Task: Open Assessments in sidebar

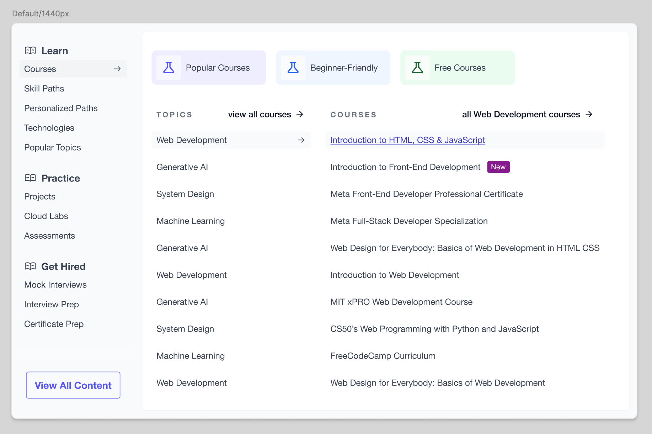Action: (50, 235)
